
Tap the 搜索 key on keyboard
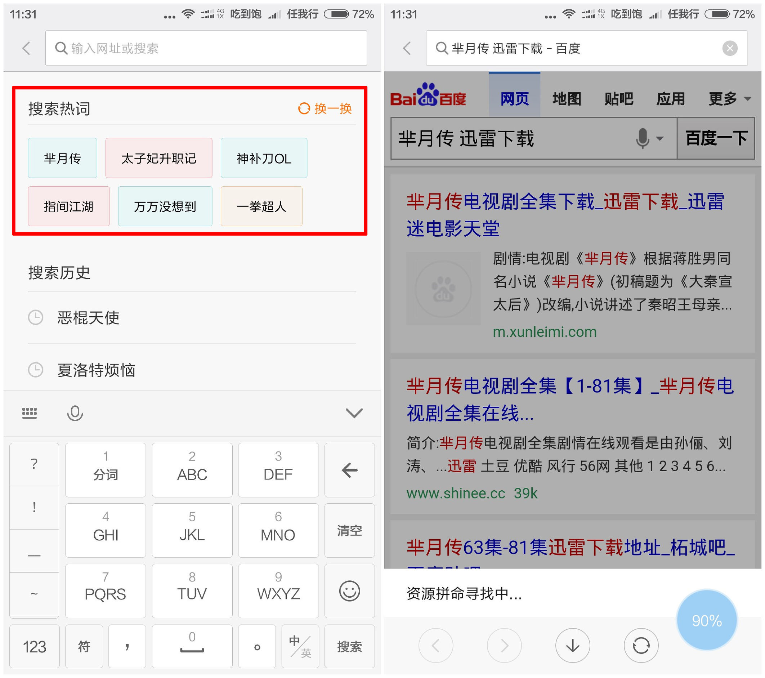[x=350, y=647]
